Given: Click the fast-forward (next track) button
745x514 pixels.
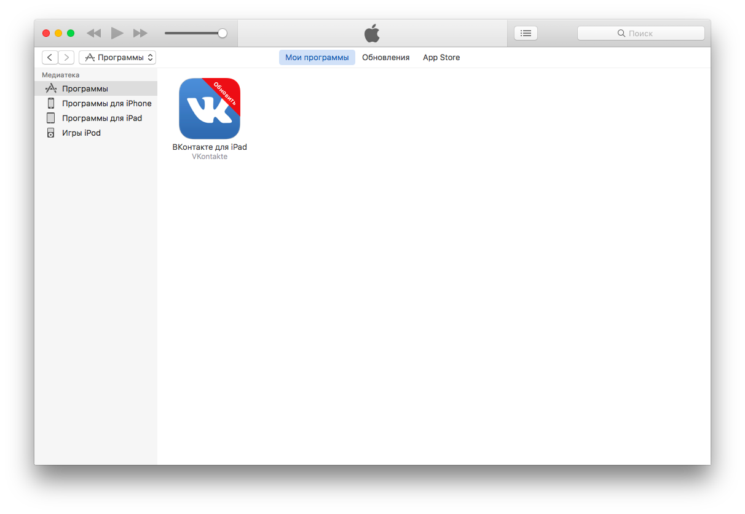Looking at the screenshot, I should point(141,33).
